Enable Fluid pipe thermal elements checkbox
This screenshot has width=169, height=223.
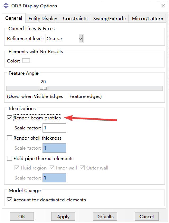click(x=10, y=158)
